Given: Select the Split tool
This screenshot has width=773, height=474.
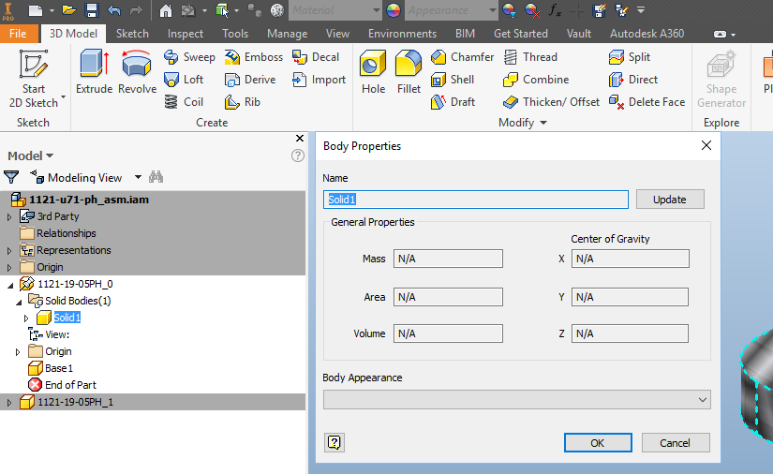Looking at the screenshot, I should 630,57.
